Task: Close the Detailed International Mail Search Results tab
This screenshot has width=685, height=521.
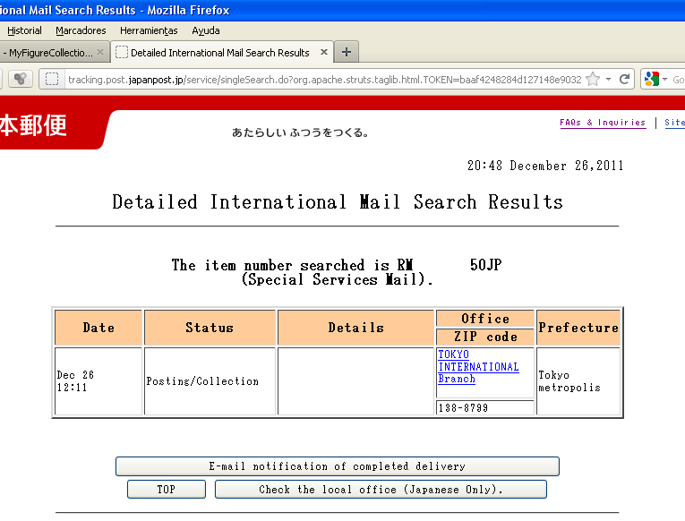Action: pos(324,52)
